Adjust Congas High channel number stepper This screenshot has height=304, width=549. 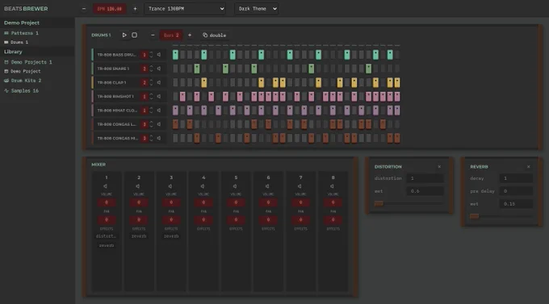151,138
